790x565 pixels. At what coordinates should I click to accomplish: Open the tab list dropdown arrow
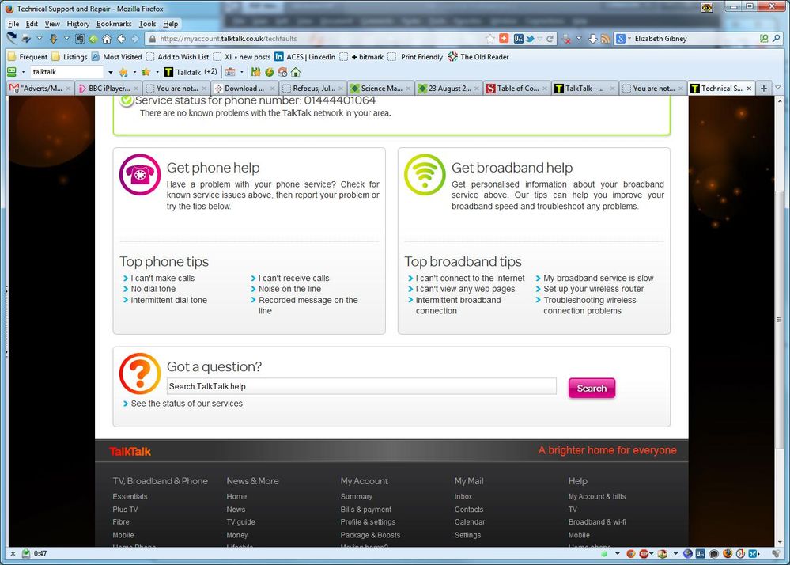[x=777, y=88]
